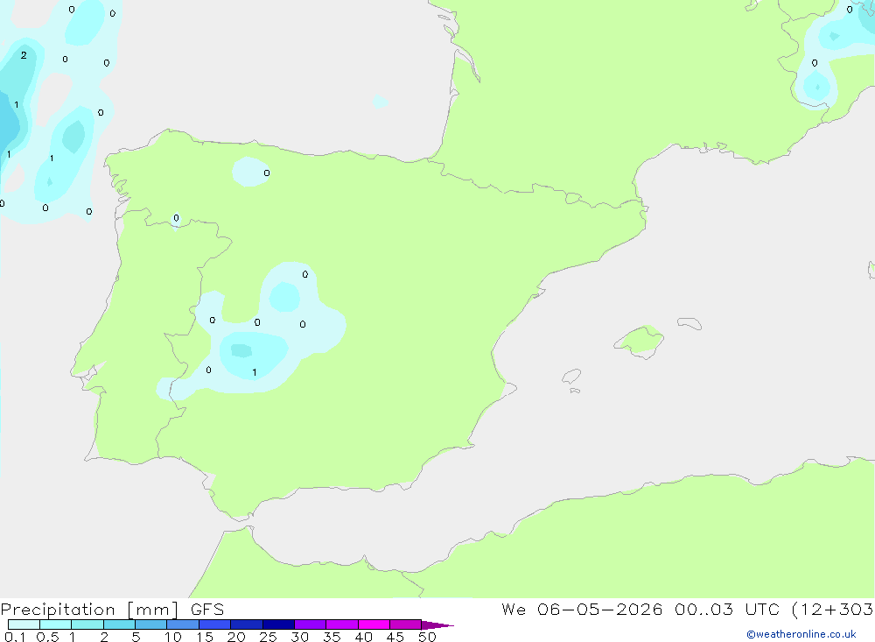Click the "GFS" model label

point(207,610)
